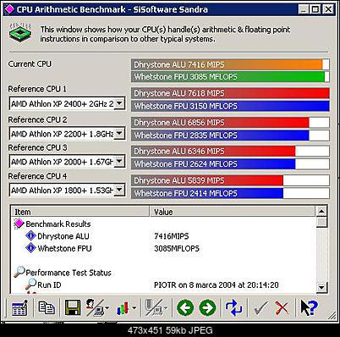
Task: Click the Dhrystone ALU 5839 MIPS bar
Action: click(x=230, y=180)
